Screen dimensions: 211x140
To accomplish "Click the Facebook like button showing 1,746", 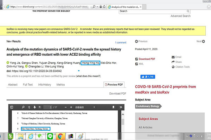I will pos(148,77).
